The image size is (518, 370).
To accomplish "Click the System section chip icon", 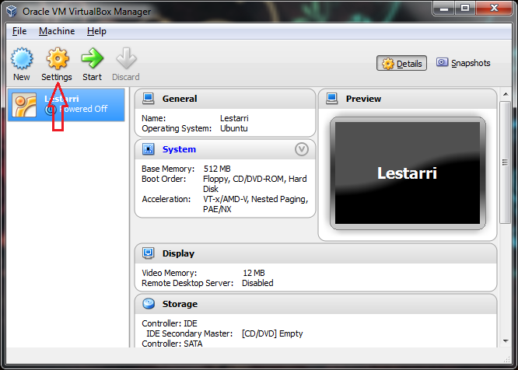I will click(148, 149).
